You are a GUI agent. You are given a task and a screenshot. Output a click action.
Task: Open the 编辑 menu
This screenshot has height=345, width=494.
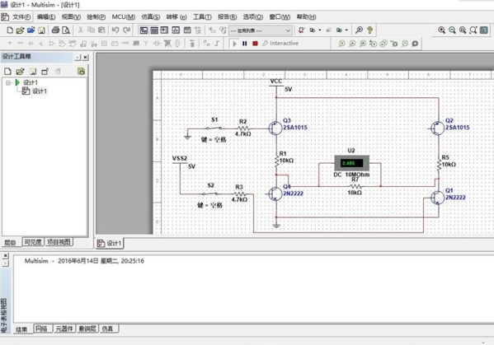pos(46,17)
